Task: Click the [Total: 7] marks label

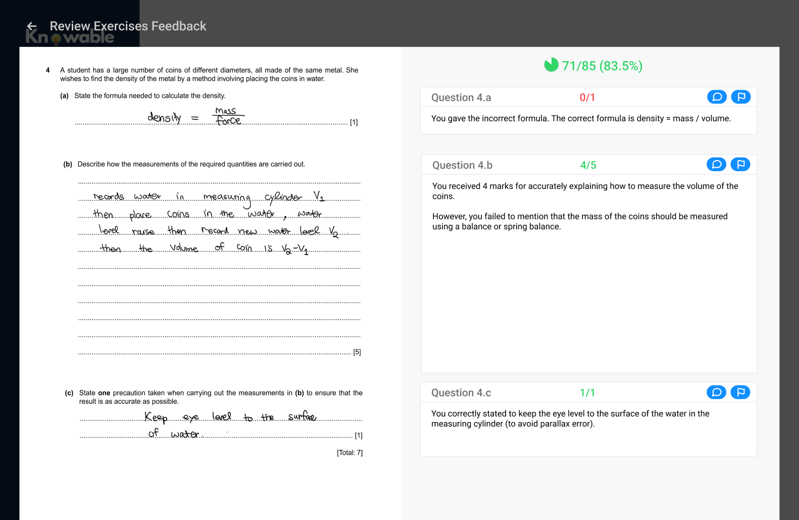Action: (x=349, y=453)
